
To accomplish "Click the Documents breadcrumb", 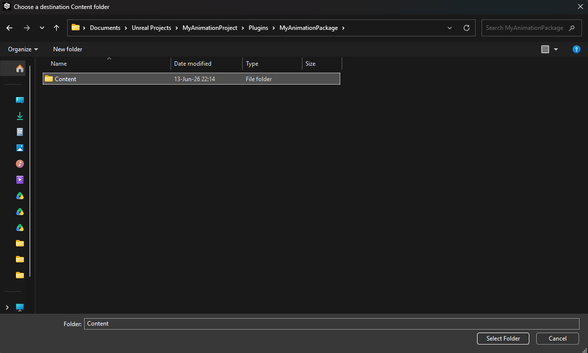I will pyautogui.click(x=105, y=28).
